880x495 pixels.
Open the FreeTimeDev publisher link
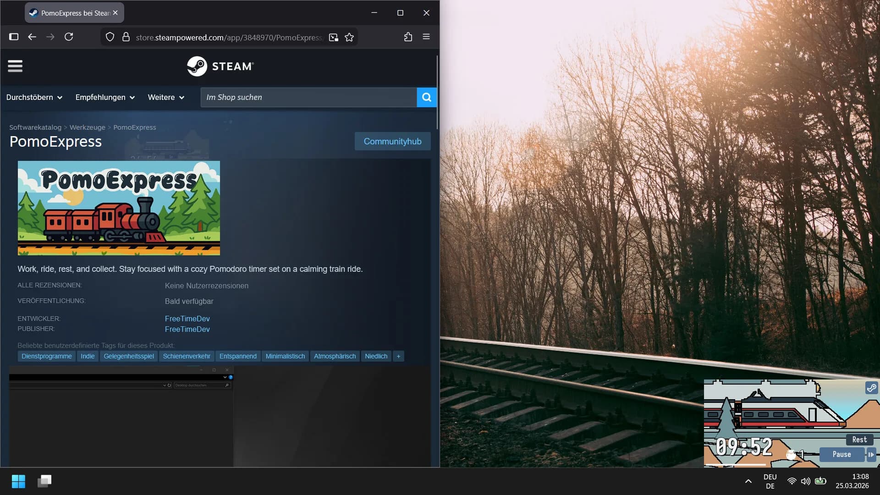coord(187,329)
